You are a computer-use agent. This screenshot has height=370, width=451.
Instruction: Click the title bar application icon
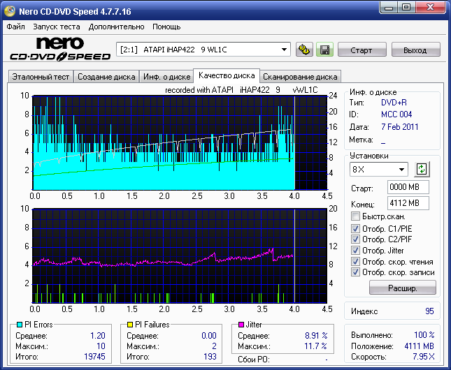tap(10, 11)
